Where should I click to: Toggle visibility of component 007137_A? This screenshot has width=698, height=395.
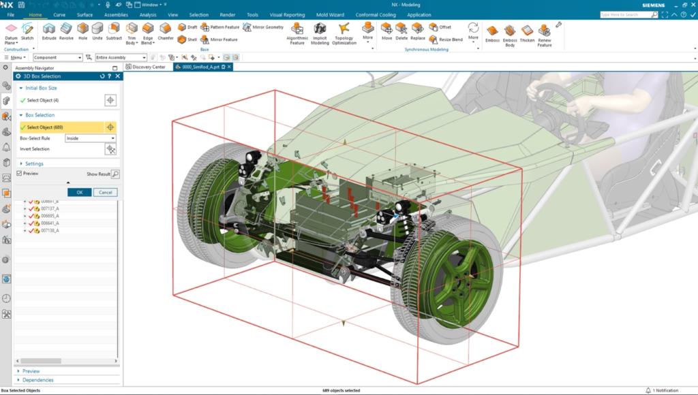coord(31,208)
